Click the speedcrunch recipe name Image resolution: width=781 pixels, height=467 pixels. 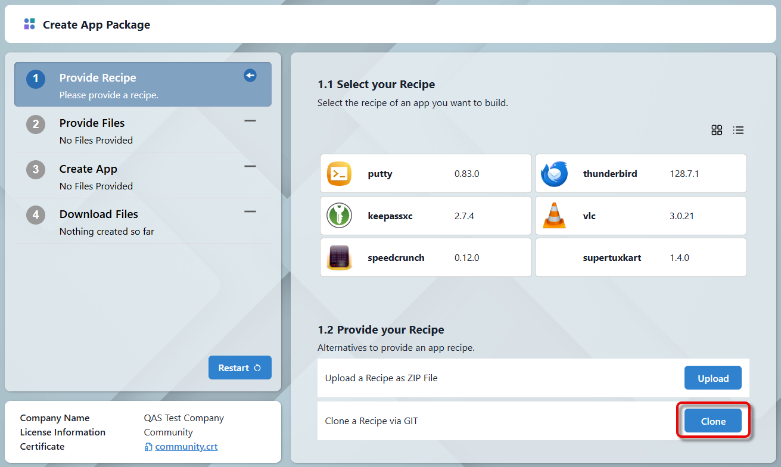(x=396, y=258)
